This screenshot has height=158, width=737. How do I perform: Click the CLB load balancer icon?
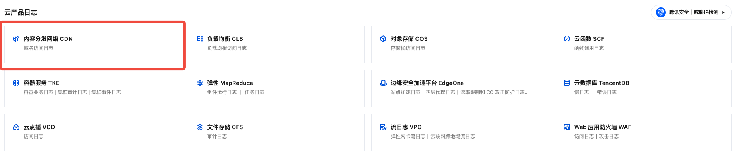pos(200,39)
